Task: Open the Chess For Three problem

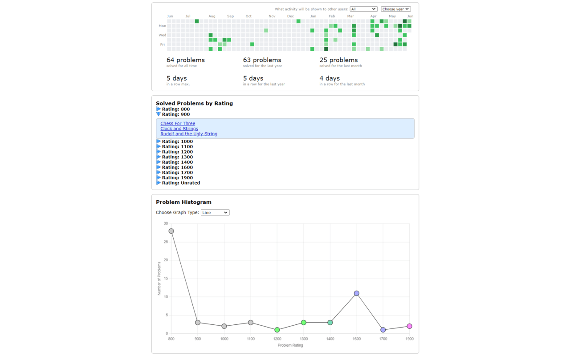Action: point(177,123)
